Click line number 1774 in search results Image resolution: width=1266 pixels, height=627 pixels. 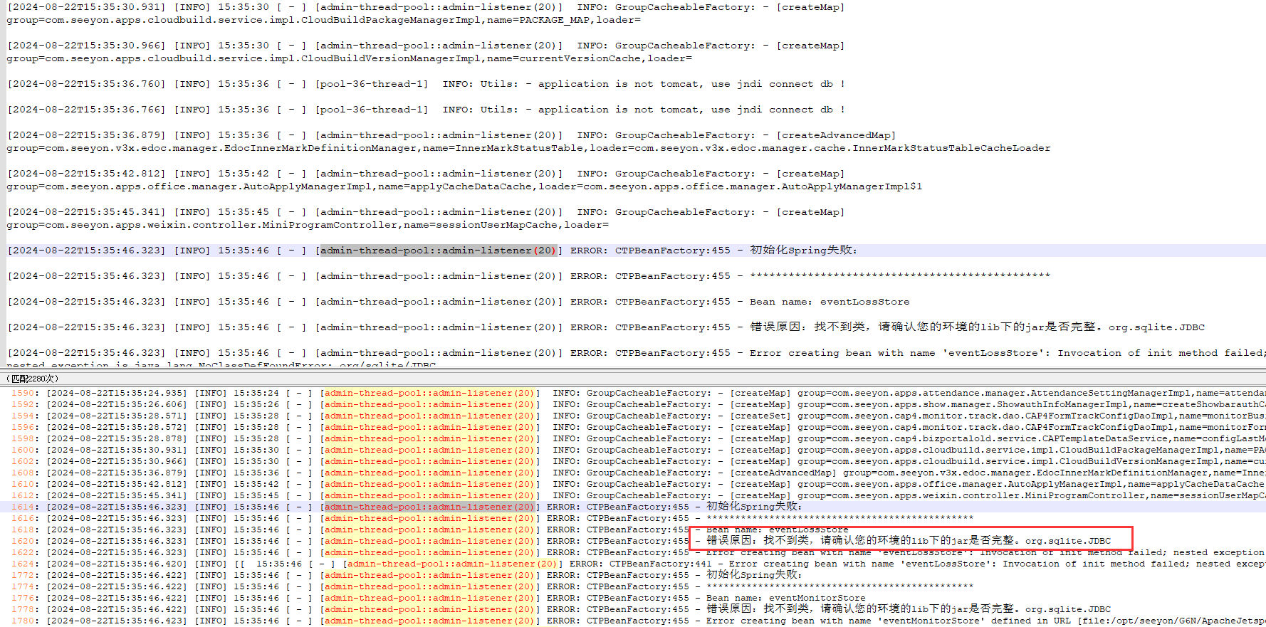coord(23,586)
